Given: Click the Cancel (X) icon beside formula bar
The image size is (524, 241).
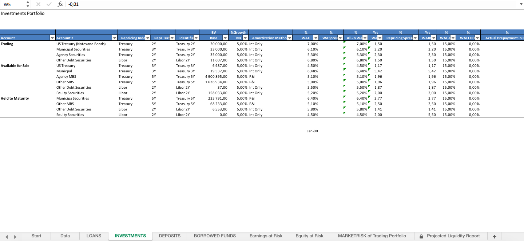Looking at the screenshot, I should click(38, 4).
